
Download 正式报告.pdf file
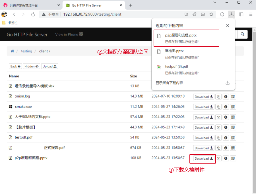tap(204, 148)
